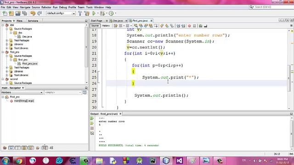Expand Test Packages under des project

point(7,40)
